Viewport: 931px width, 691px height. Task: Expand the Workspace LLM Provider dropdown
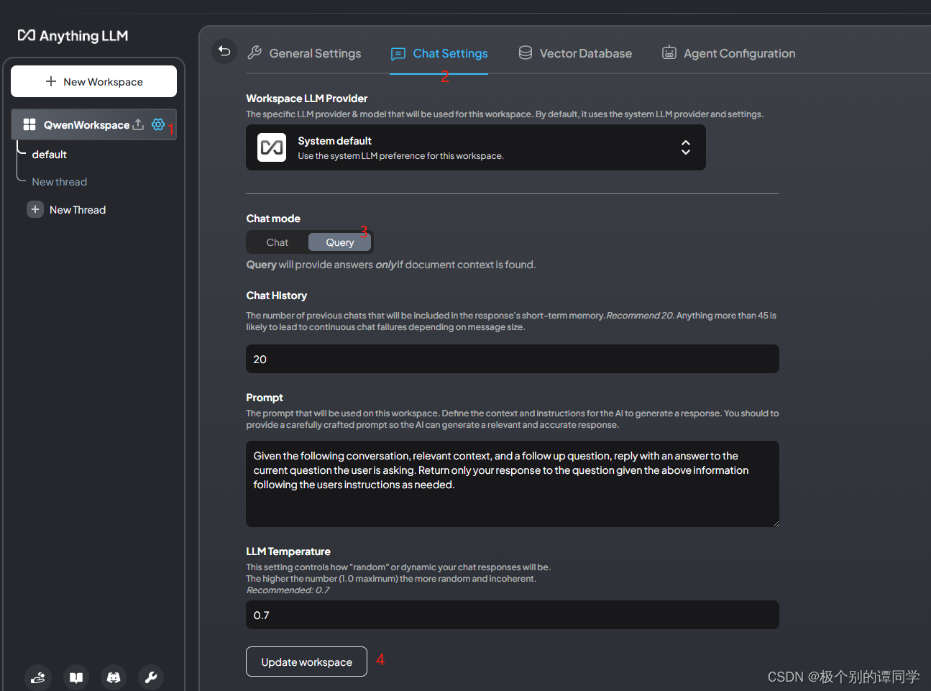tap(476, 147)
